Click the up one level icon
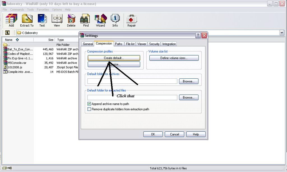287x172 pixels. click(x=7, y=33)
